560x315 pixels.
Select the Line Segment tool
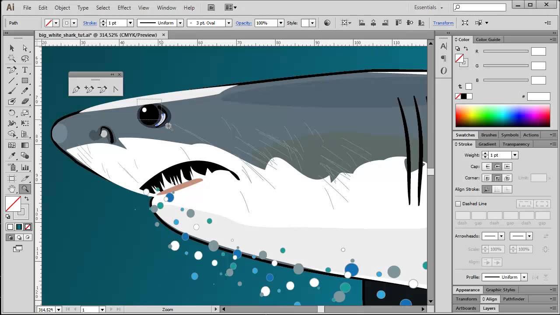coord(12,80)
